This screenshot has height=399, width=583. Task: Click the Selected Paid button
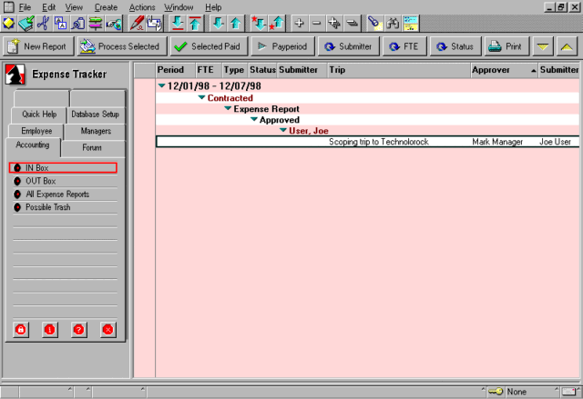[209, 46]
